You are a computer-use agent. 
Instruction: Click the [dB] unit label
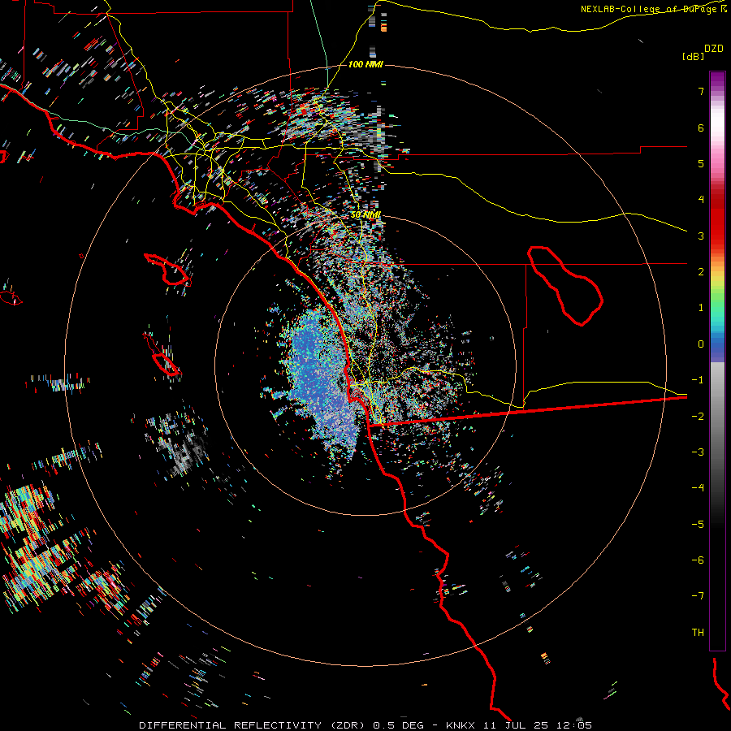point(693,56)
